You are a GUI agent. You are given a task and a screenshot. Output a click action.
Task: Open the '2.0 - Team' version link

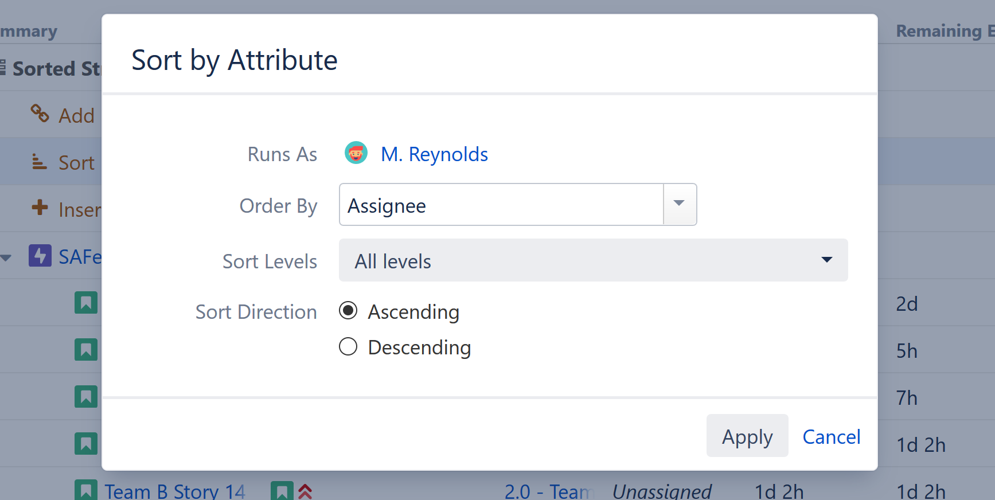point(547,491)
